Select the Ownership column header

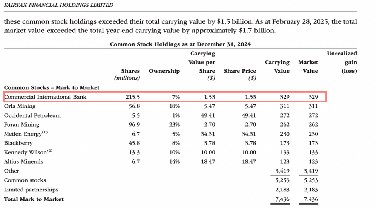click(164, 71)
